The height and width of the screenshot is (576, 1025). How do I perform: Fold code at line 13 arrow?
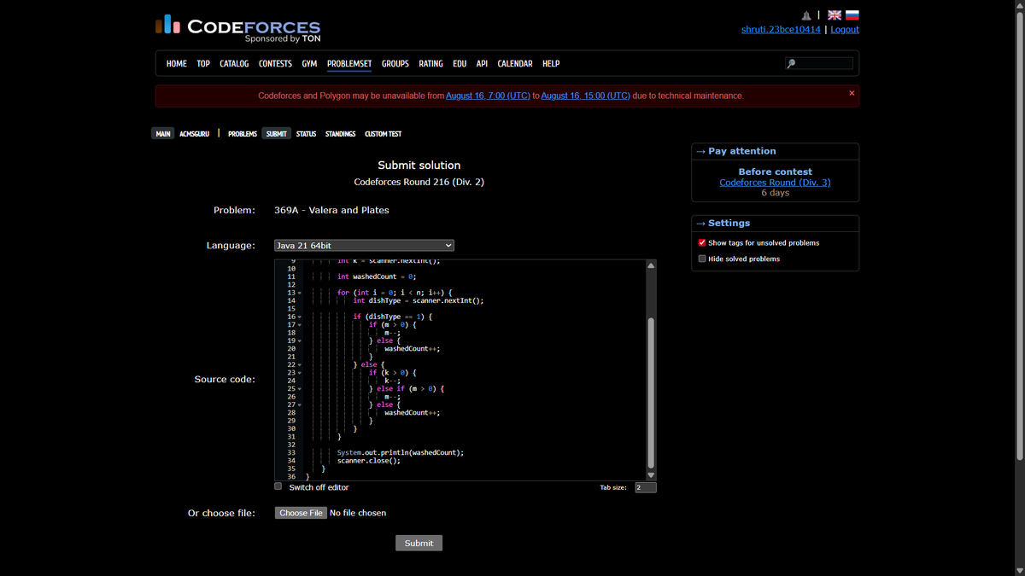tap(301, 293)
